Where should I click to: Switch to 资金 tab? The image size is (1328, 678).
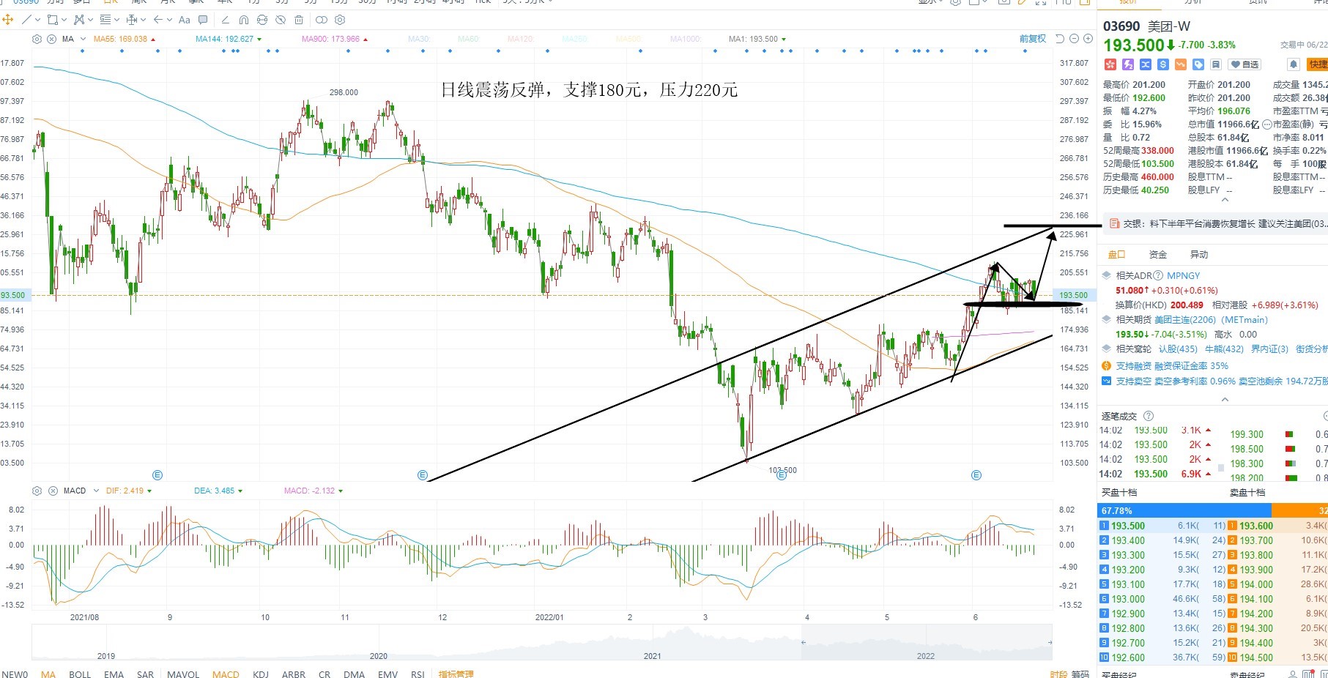1158,254
